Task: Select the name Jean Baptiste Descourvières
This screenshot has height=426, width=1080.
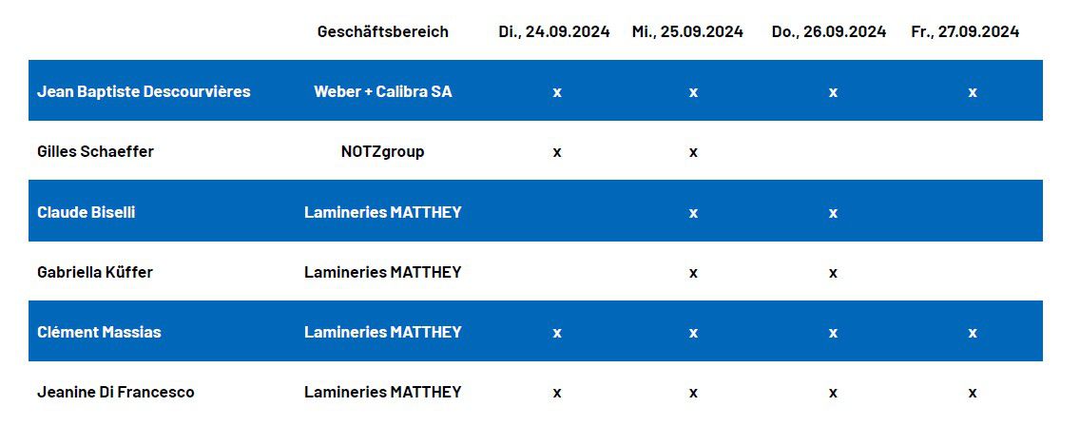Action: (x=144, y=91)
